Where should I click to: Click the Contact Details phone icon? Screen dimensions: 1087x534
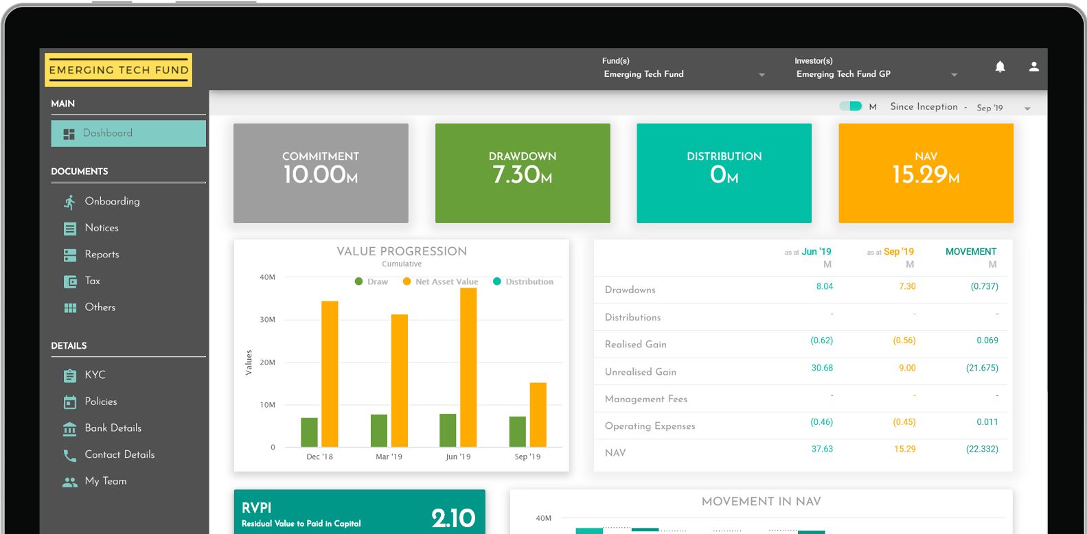69,455
